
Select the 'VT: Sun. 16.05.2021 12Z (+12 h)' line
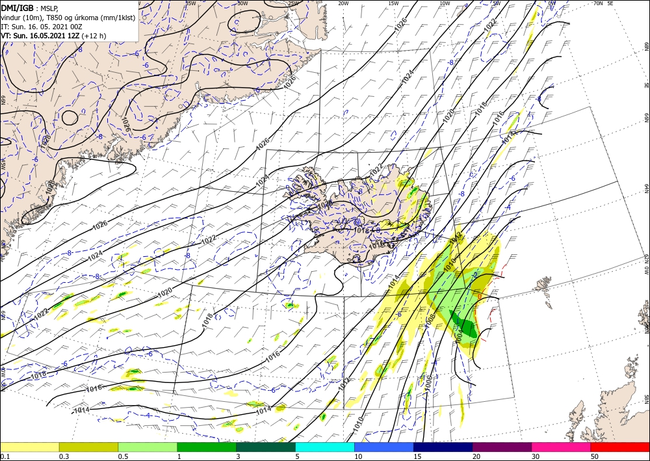tap(53, 36)
